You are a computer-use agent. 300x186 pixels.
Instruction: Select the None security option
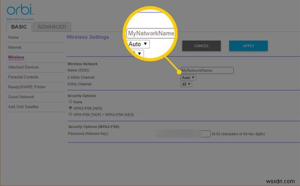pos(71,101)
